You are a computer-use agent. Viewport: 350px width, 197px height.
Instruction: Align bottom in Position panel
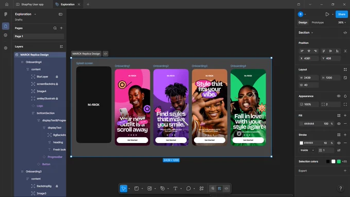point(337,51)
